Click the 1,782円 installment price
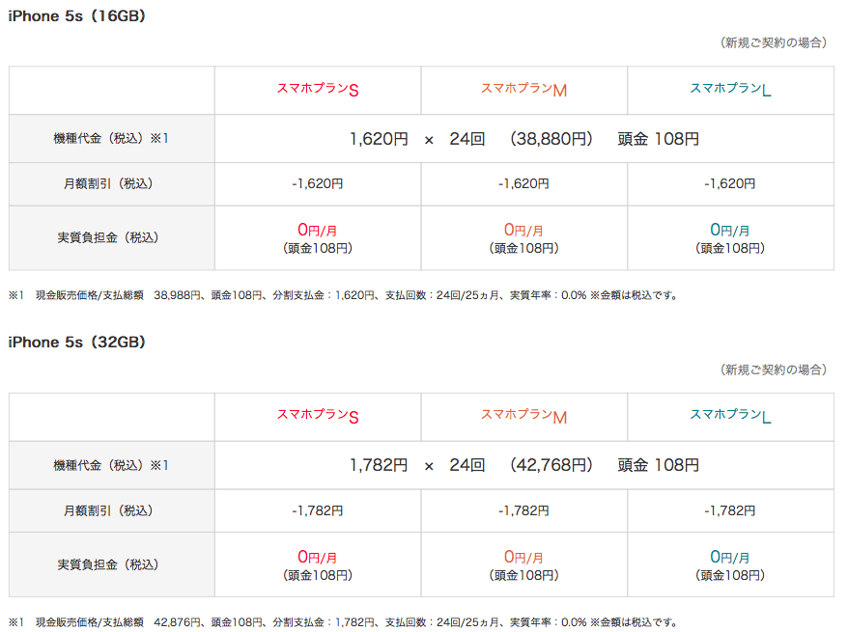This screenshot has height=632, width=848. [x=379, y=466]
